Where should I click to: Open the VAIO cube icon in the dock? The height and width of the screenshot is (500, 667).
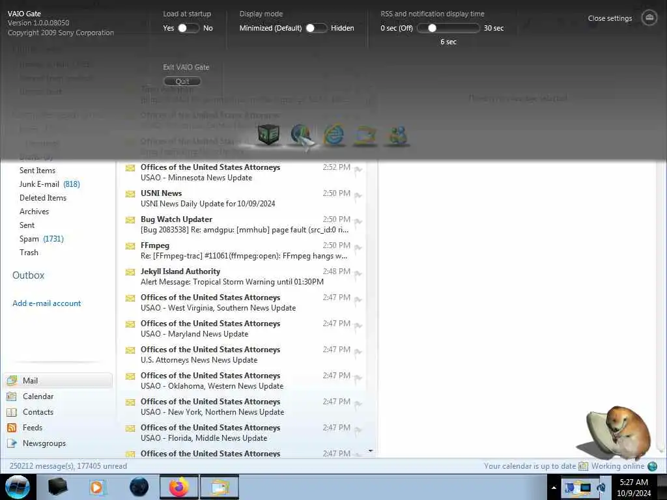(x=268, y=135)
